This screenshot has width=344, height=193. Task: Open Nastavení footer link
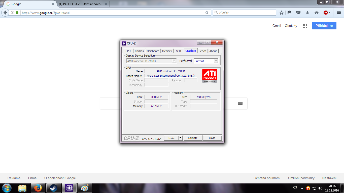tap(329, 178)
